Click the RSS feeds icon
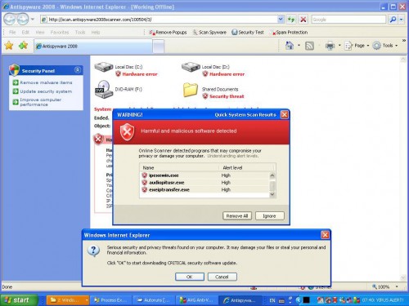Image resolution: width=409 pixels, height=306 pixels. [309, 46]
